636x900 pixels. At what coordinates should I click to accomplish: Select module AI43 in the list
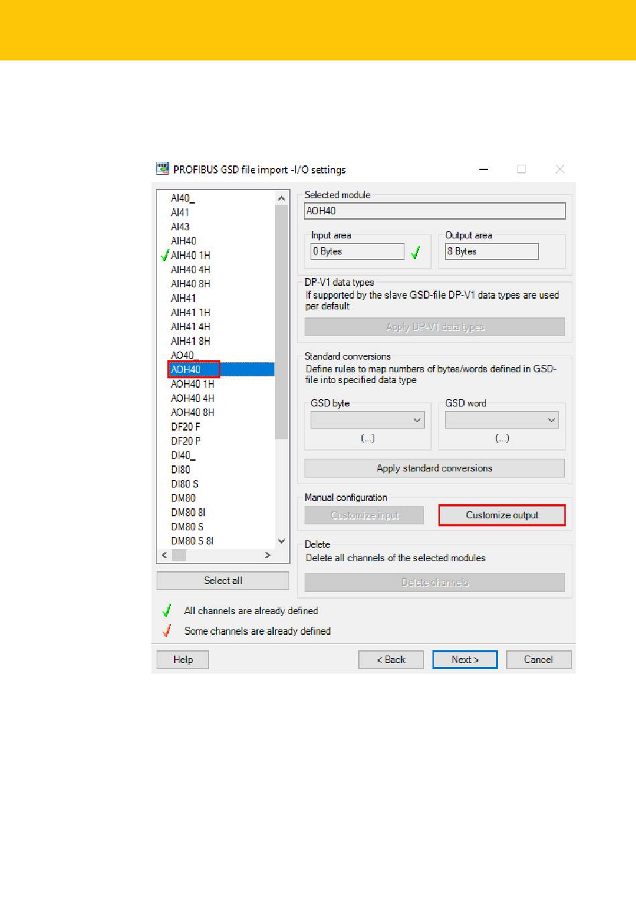click(x=180, y=227)
